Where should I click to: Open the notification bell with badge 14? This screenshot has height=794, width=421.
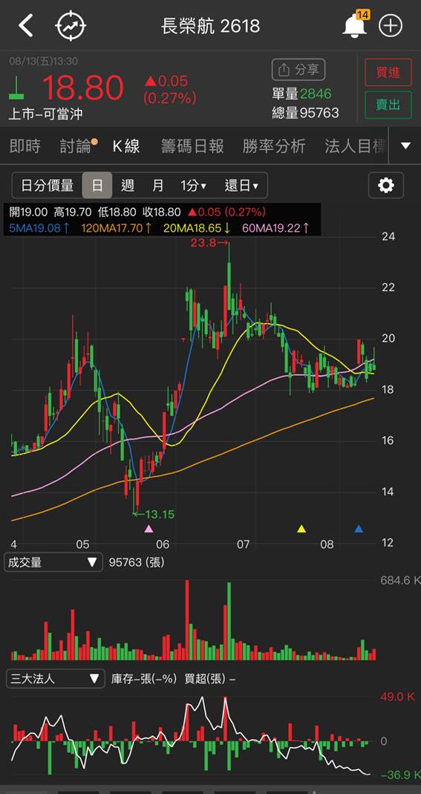click(355, 25)
